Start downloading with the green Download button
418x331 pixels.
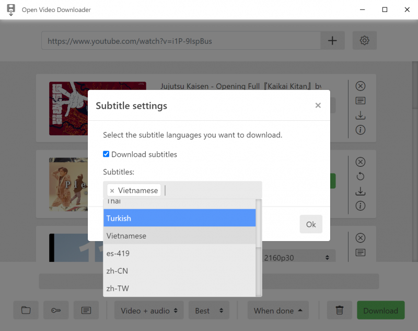click(380, 310)
